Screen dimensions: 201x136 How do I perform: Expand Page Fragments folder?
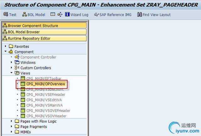[11, 126]
